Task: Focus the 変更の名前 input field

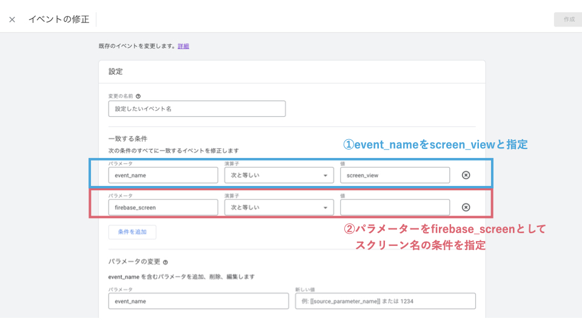Action: (196, 108)
